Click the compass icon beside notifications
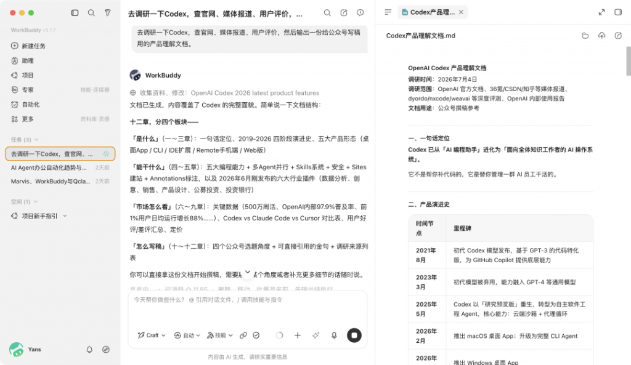 tap(106, 350)
